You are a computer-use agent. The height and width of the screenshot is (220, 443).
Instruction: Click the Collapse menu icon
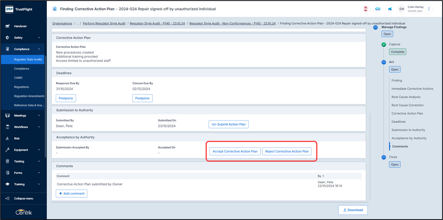tap(8, 199)
